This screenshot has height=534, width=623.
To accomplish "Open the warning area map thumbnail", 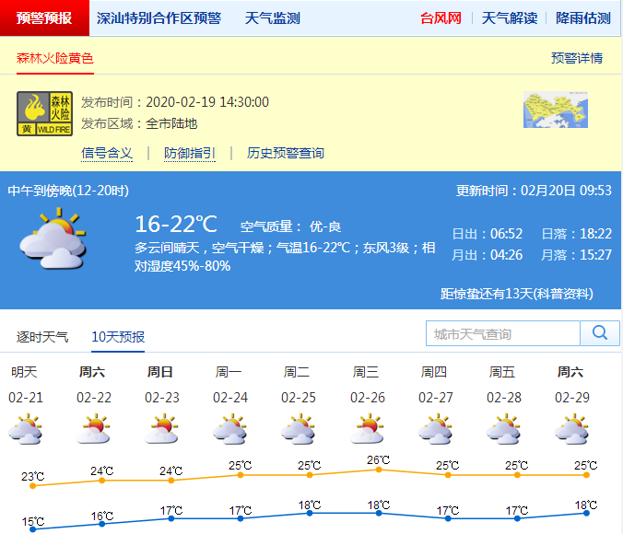I will click(x=555, y=110).
